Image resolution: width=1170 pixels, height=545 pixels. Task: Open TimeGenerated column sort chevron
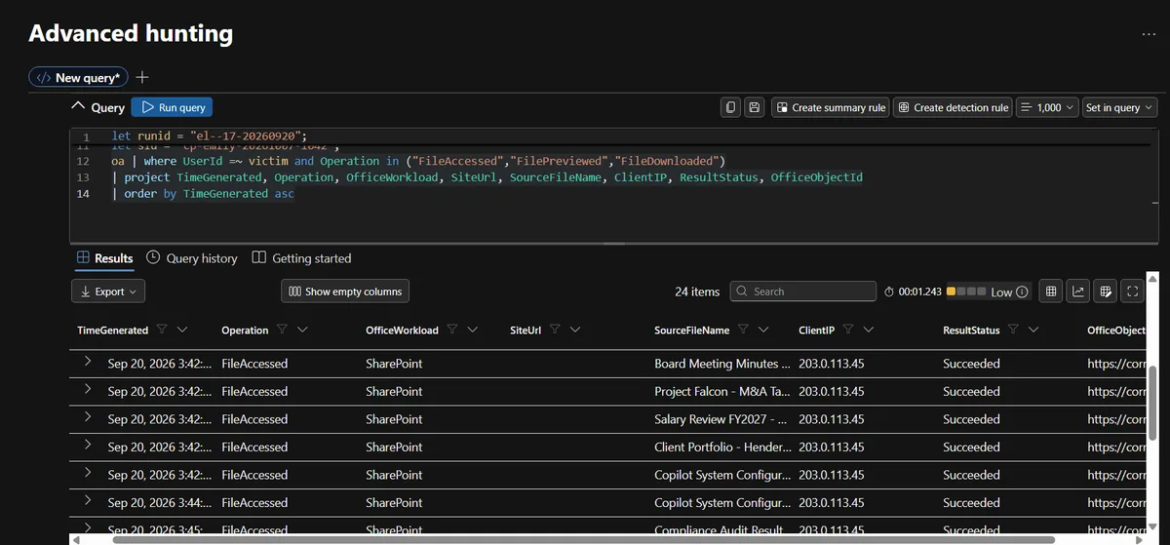pos(182,330)
